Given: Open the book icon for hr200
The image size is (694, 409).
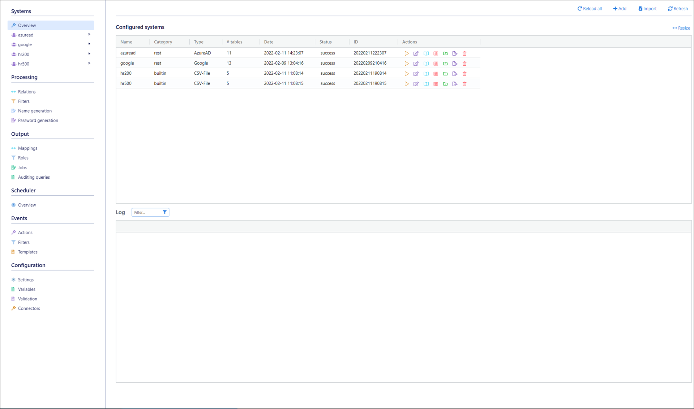Looking at the screenshot, I should (426, 74).
